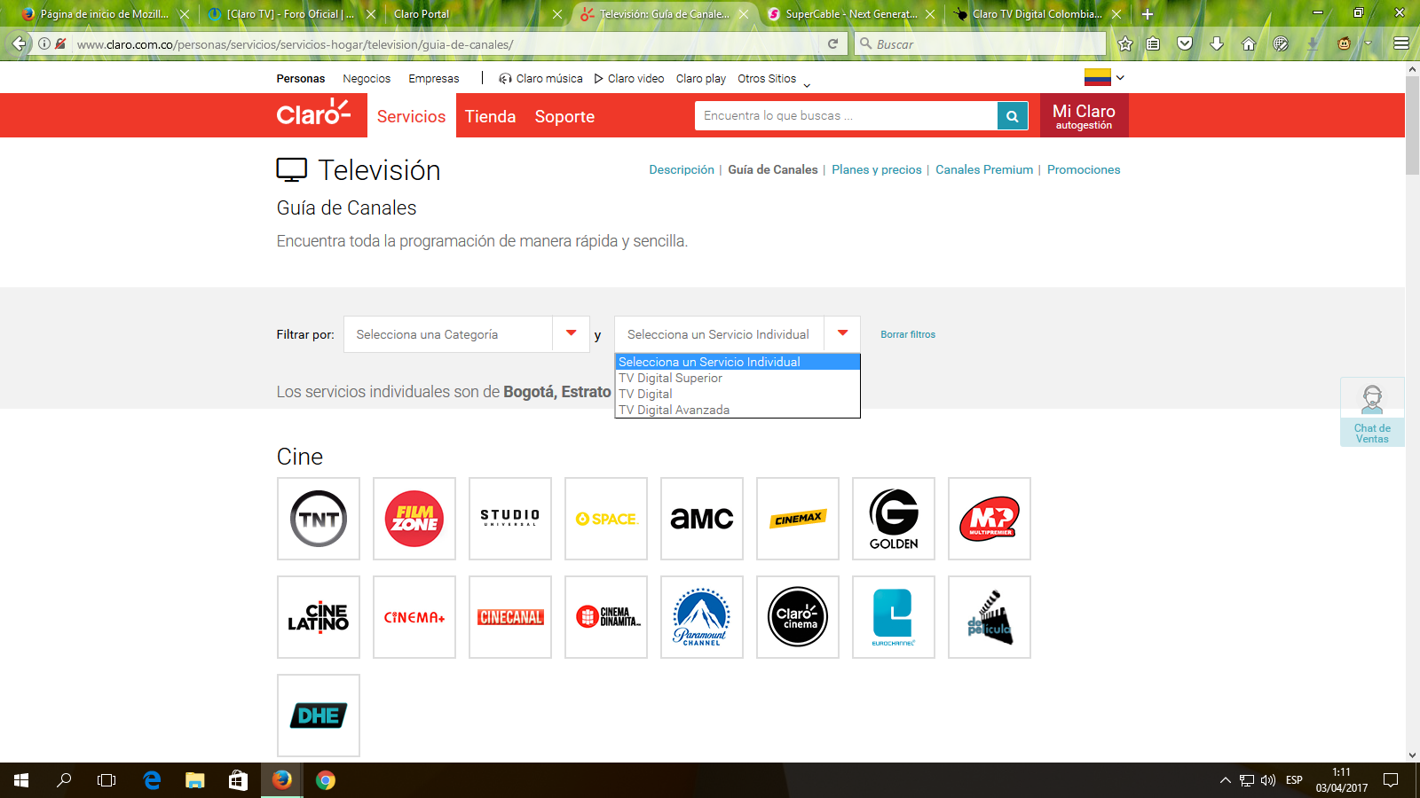The width and height of the screenshot is (1420, 798).
Task: Open the Chat de Ventas widget
Action: [x=1372, y=412]
